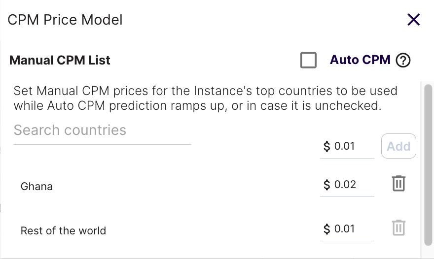
Task: Click the Manual CPM List heading
Action: tap(60, 60)
